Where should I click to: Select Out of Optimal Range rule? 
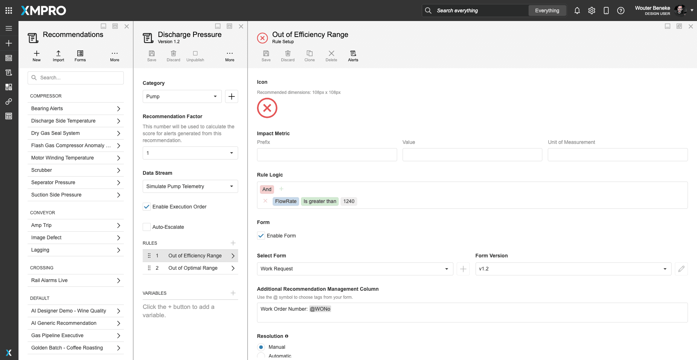(x=193, y=268)
